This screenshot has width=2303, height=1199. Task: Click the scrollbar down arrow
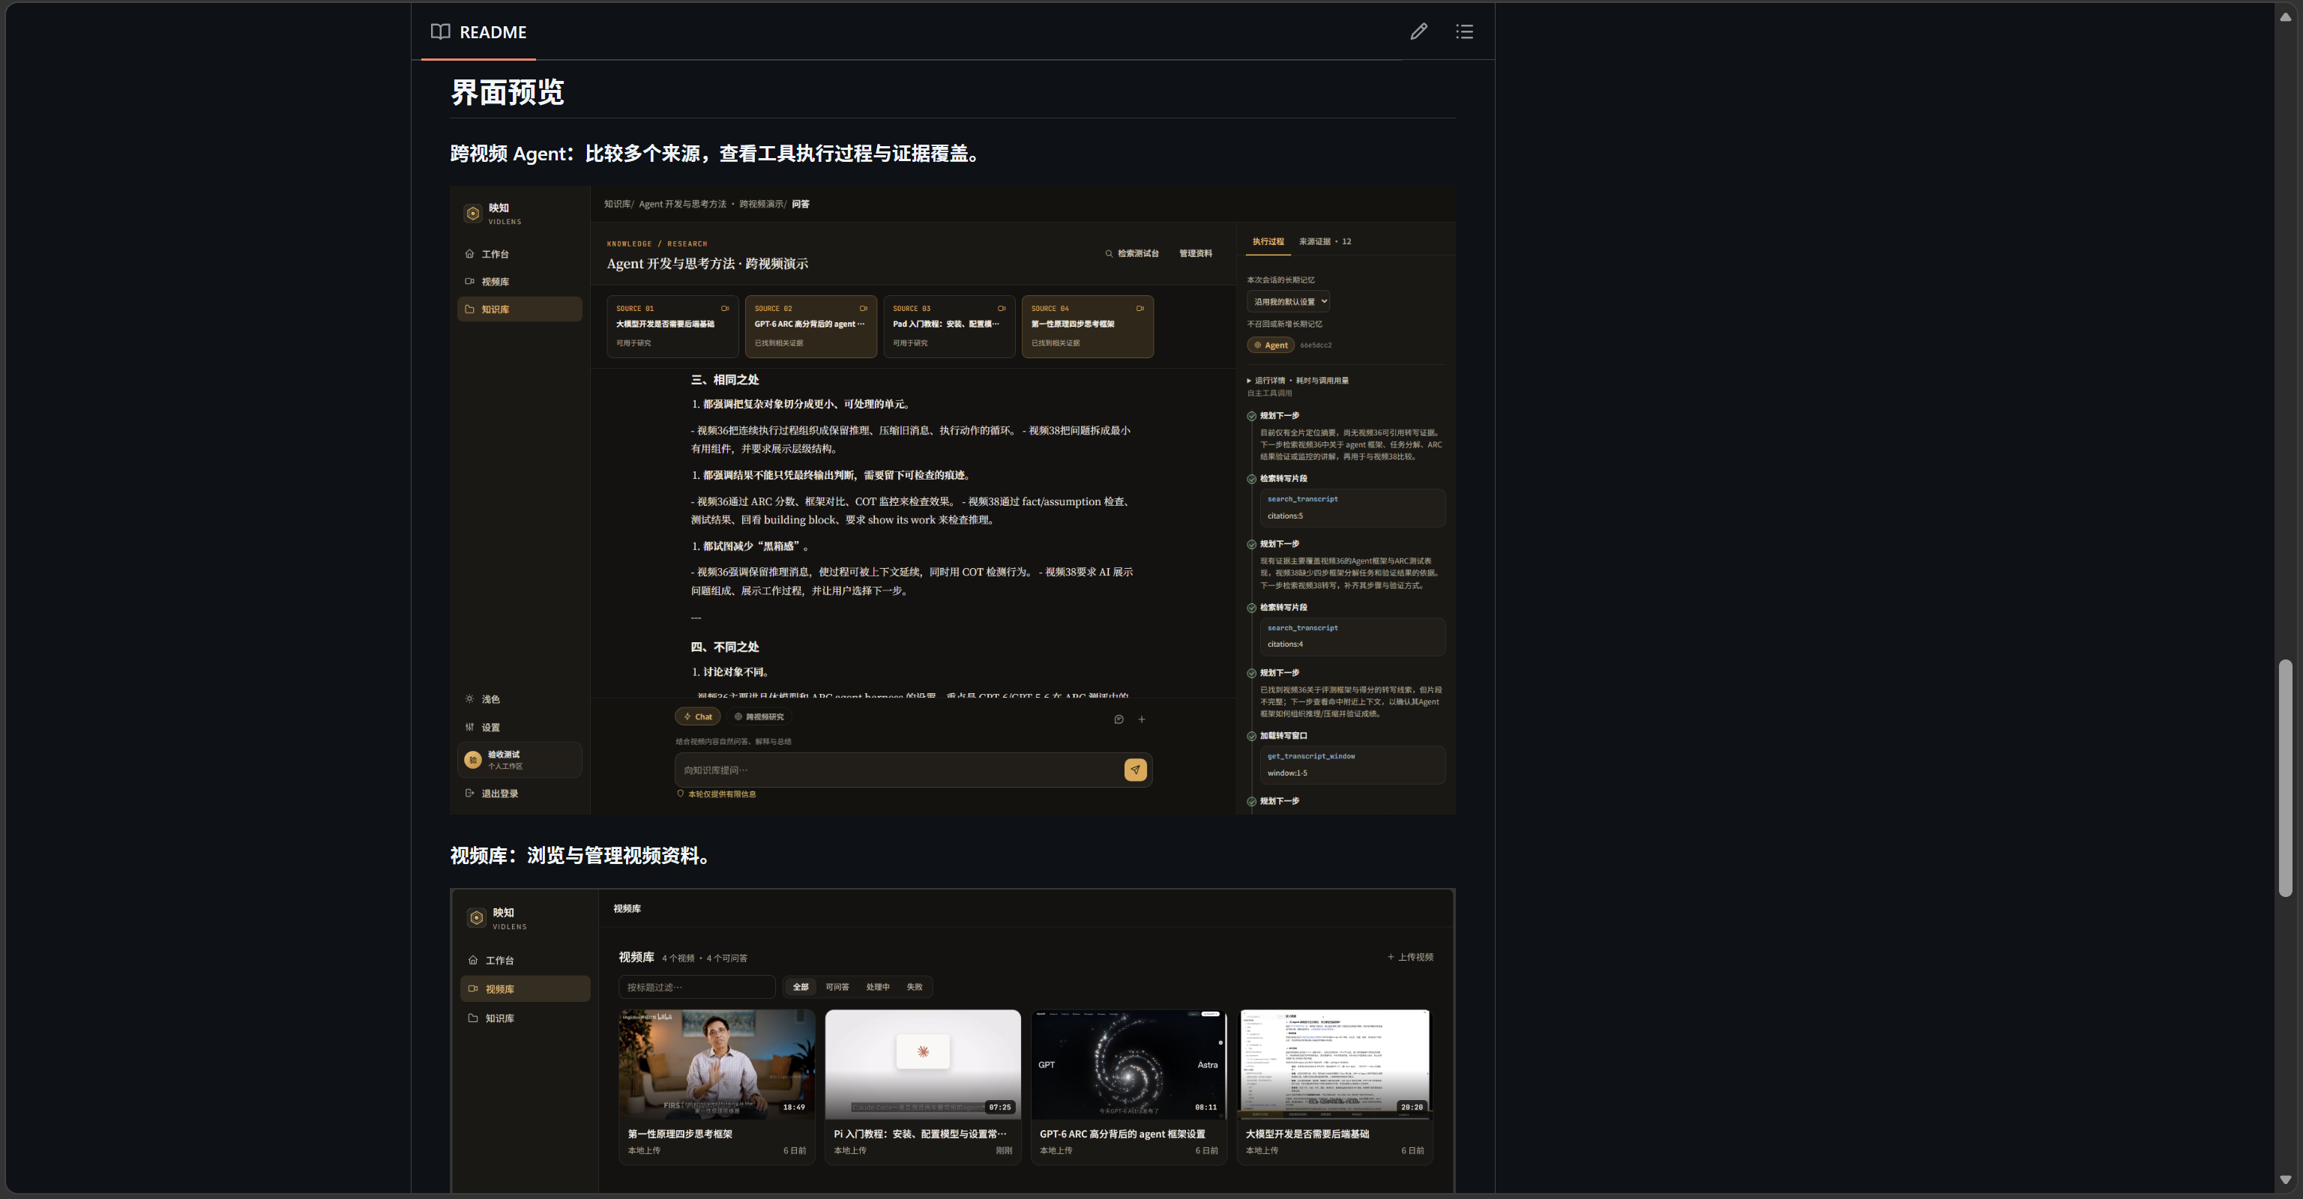click(x=2286, y=1180)
